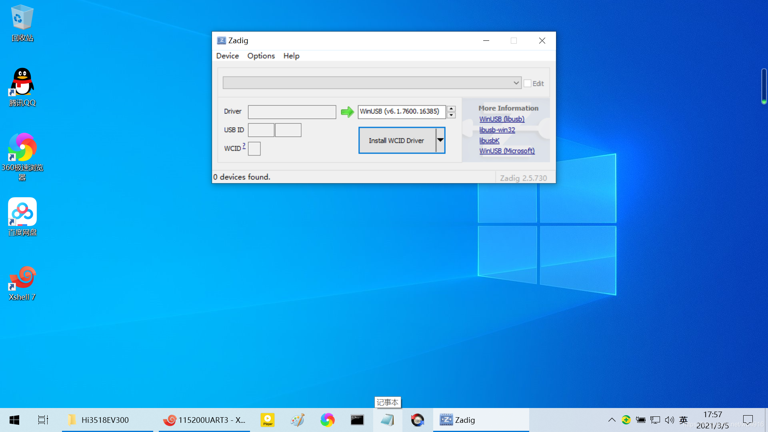Click driver selector up arrow
This screenshot has height=432, width=768.
[x=451, y=109]
